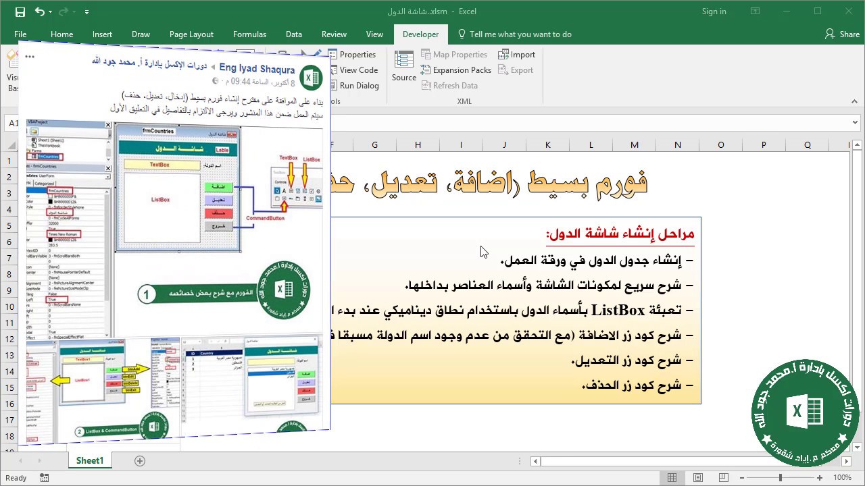
Task: Open the Page Layout tab
Action: tap(191, 34)
